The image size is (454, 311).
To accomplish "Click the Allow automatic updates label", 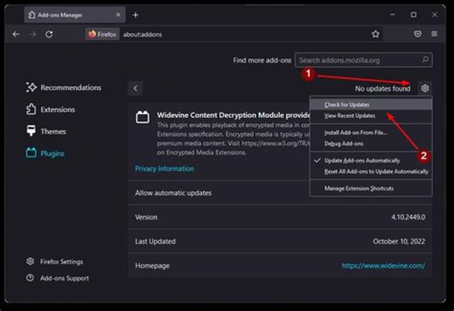I will tap(173, 193).
